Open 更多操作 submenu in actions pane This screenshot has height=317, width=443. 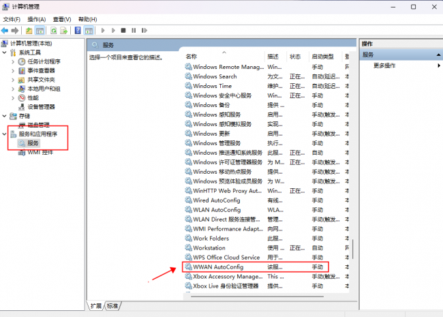384,65
